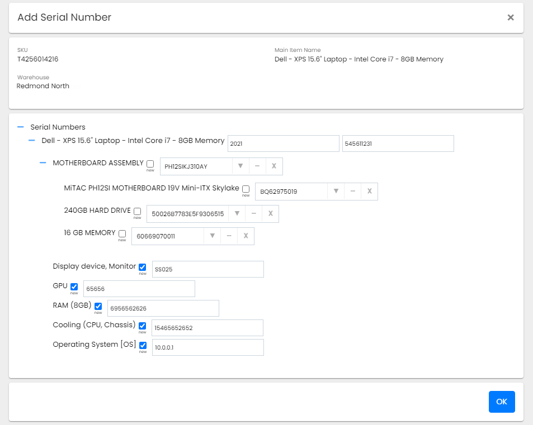533x425 pixels.
Task: Clear the Motherboard Assembly serial with X
Action: (x=274, y=166)
